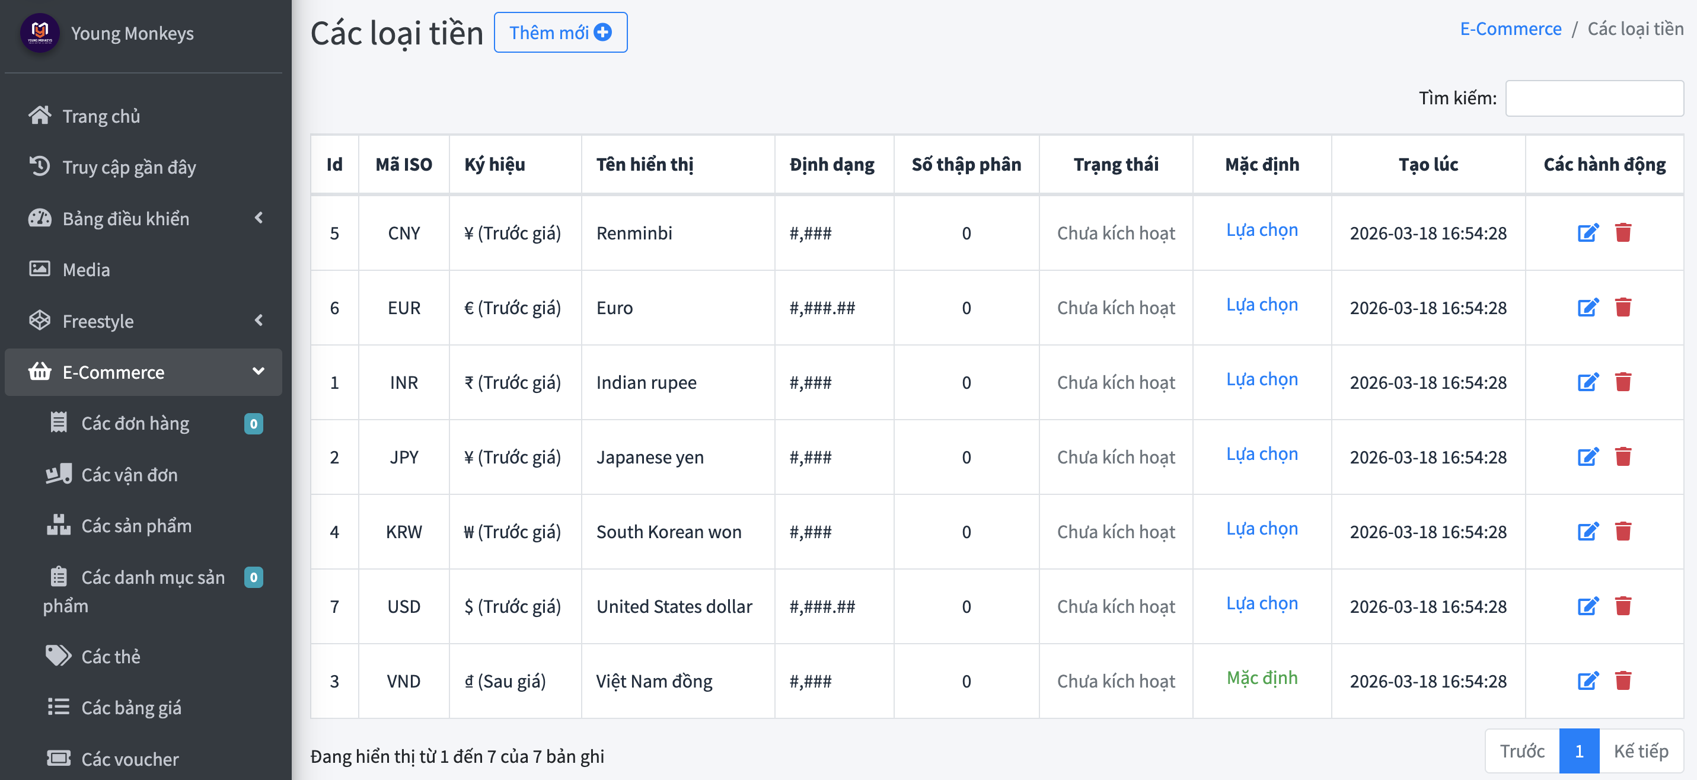Viewport: 1697px width, 780px height.
Task: Sort table by Trạng thái column
Action: tap(1116, 165)
